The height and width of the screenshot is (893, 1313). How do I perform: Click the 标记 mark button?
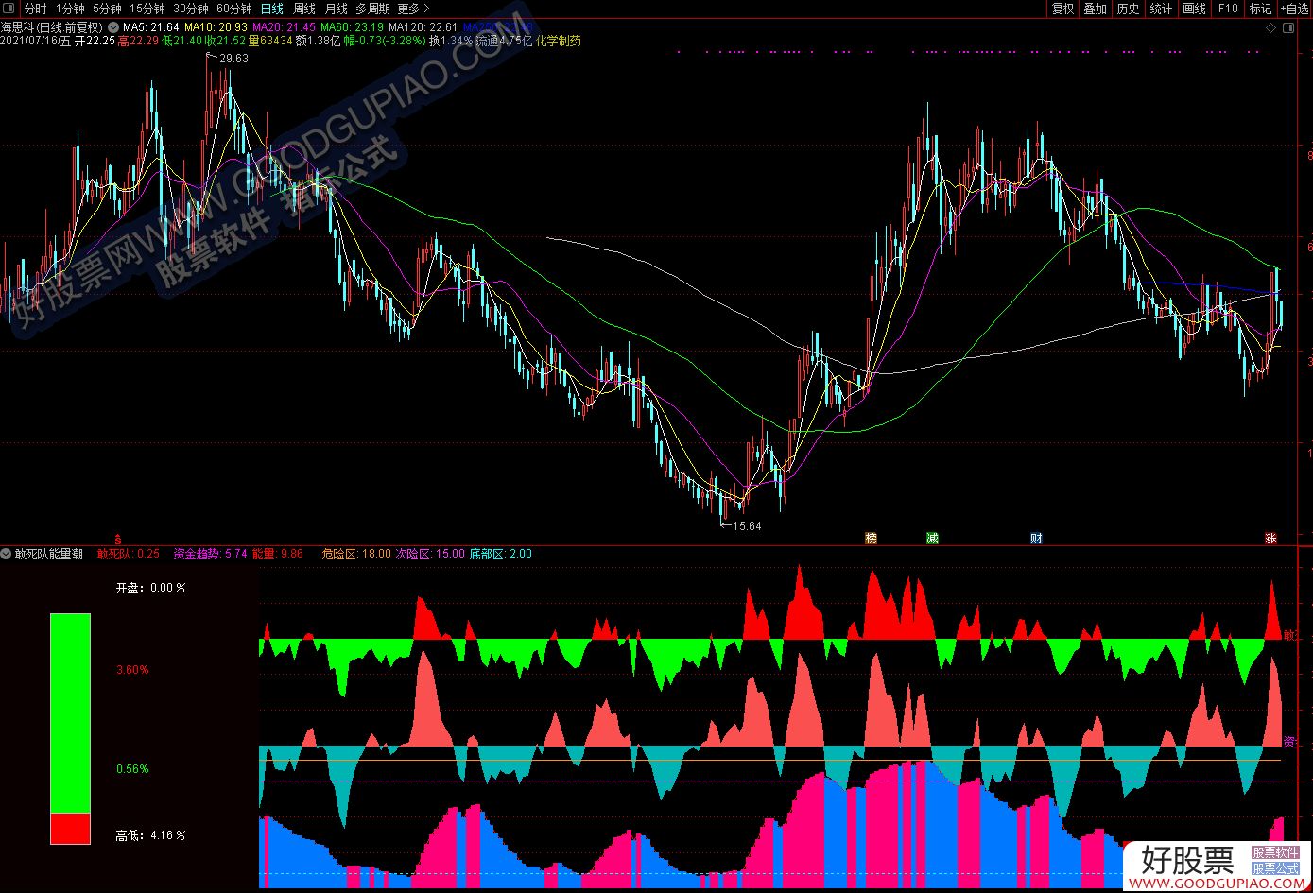1261,9
